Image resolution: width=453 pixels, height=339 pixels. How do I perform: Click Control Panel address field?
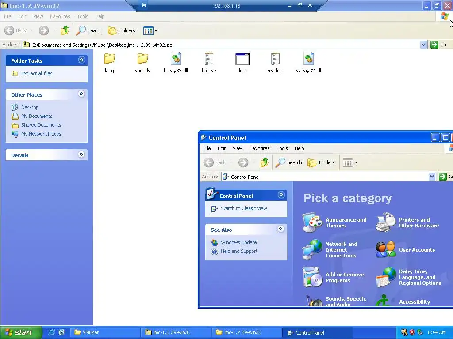(x=325, y=177)
